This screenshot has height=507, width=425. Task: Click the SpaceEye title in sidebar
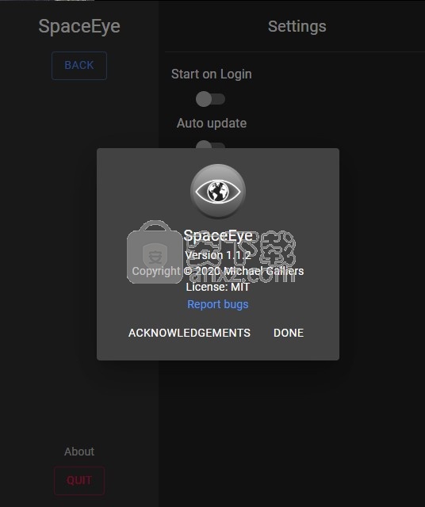point(79,26)
